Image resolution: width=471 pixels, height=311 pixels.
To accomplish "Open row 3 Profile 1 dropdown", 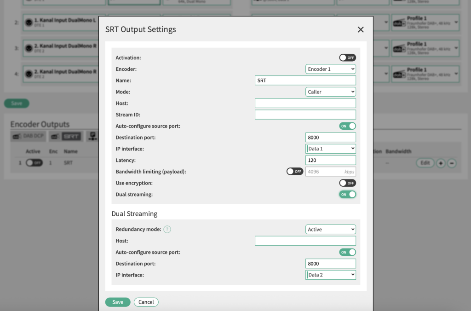I will click(425, 48).
